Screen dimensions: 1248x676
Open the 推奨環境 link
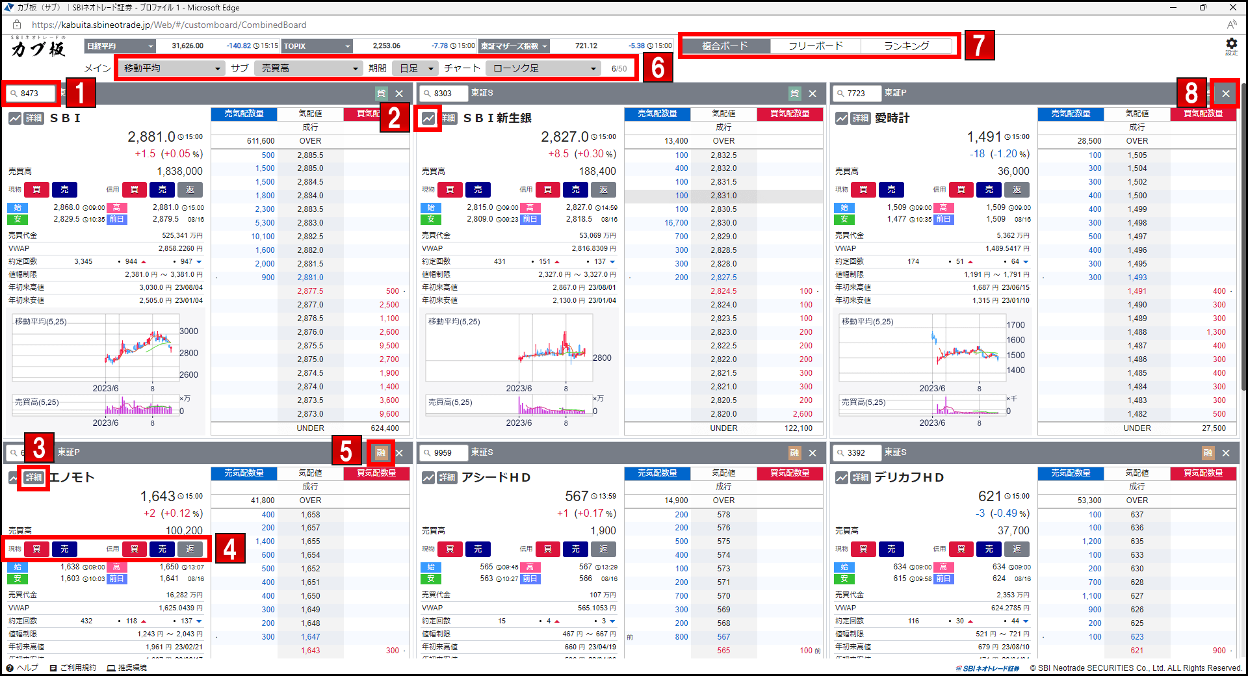click(127, 668)
